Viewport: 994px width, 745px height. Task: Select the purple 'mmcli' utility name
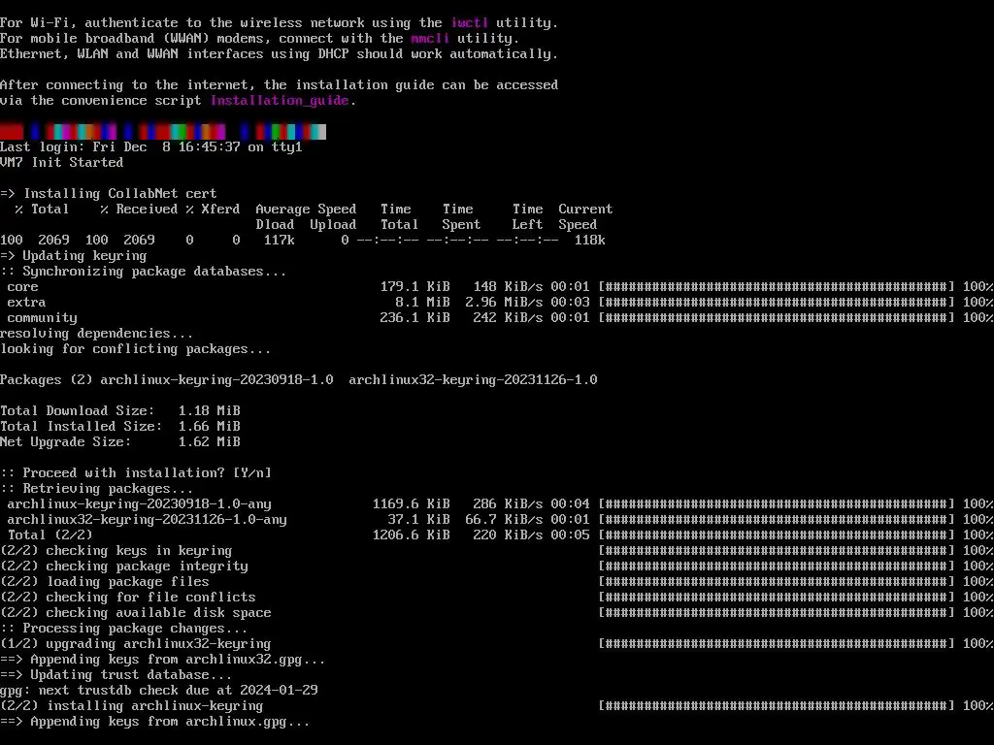point(430,38)
